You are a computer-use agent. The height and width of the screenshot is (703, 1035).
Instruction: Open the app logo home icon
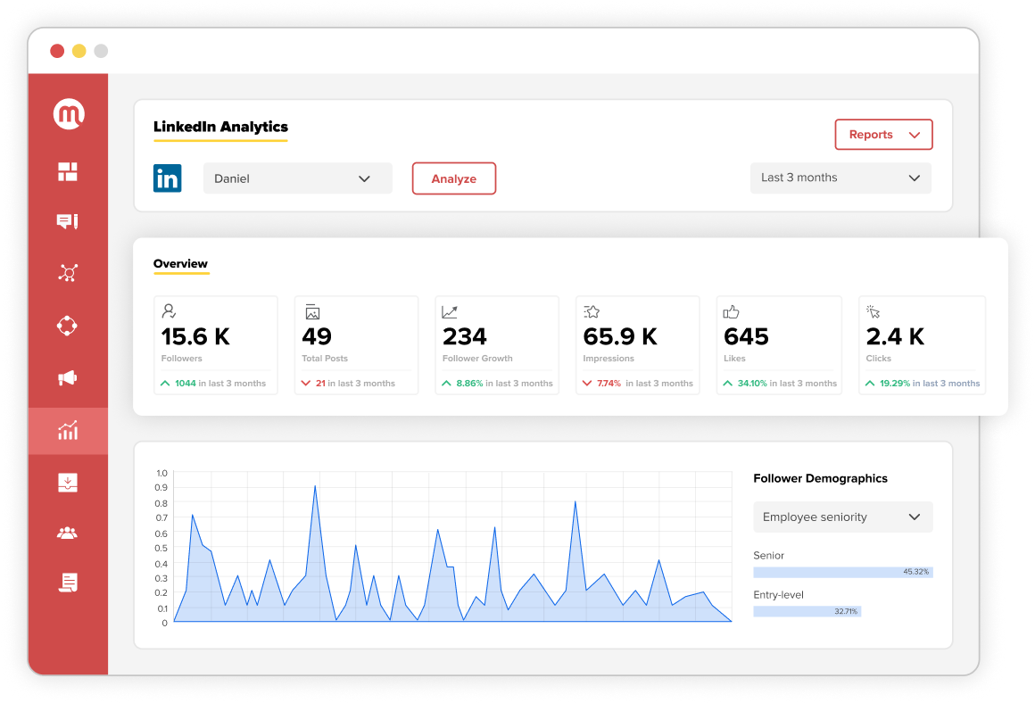69,114
